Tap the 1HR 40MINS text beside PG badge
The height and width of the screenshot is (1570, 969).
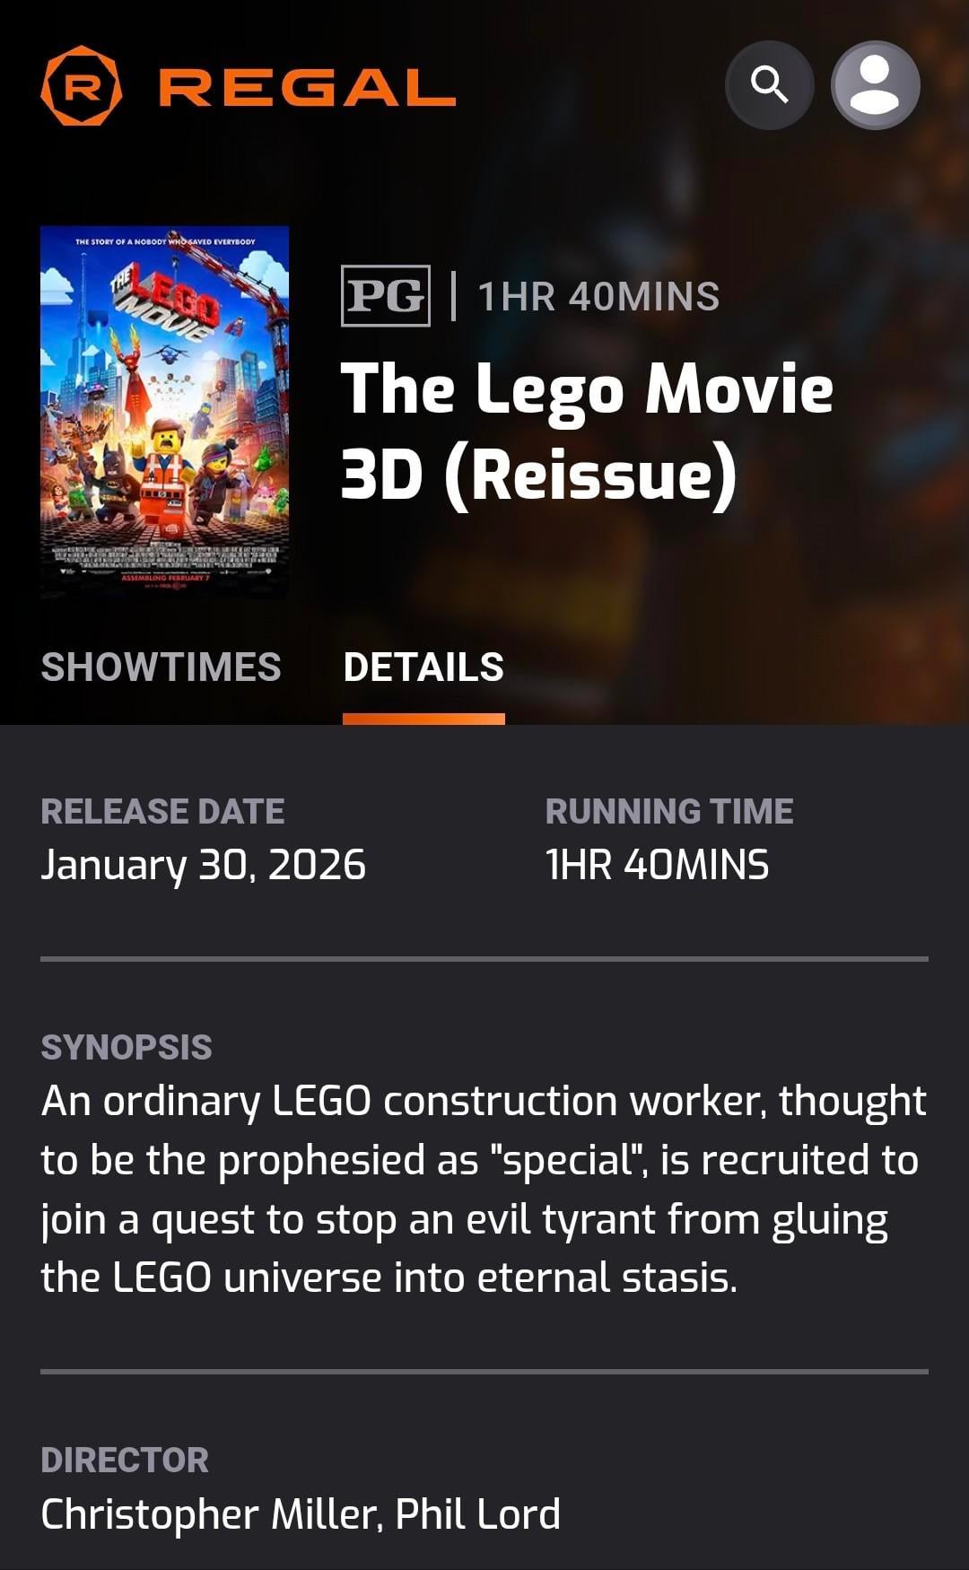pos(598,297)
